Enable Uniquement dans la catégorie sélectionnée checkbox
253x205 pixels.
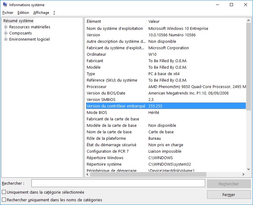(4, 192)
